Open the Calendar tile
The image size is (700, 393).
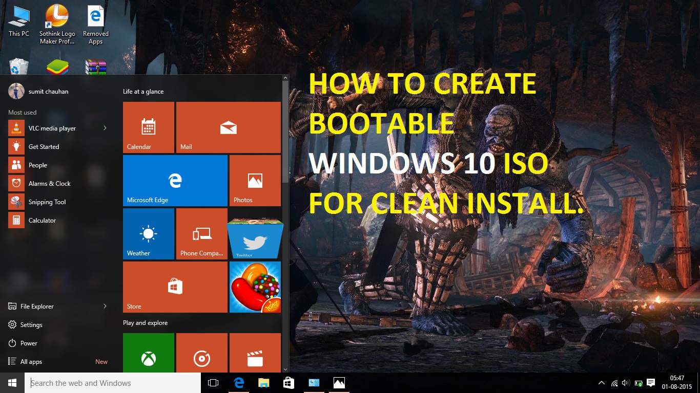149,127
